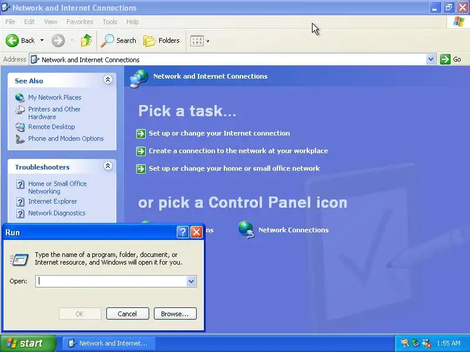
Task: Click the Phone and Modem Options icon
Action: coord(20,139)
